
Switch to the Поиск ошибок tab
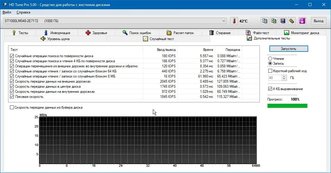tap(137, 33)
